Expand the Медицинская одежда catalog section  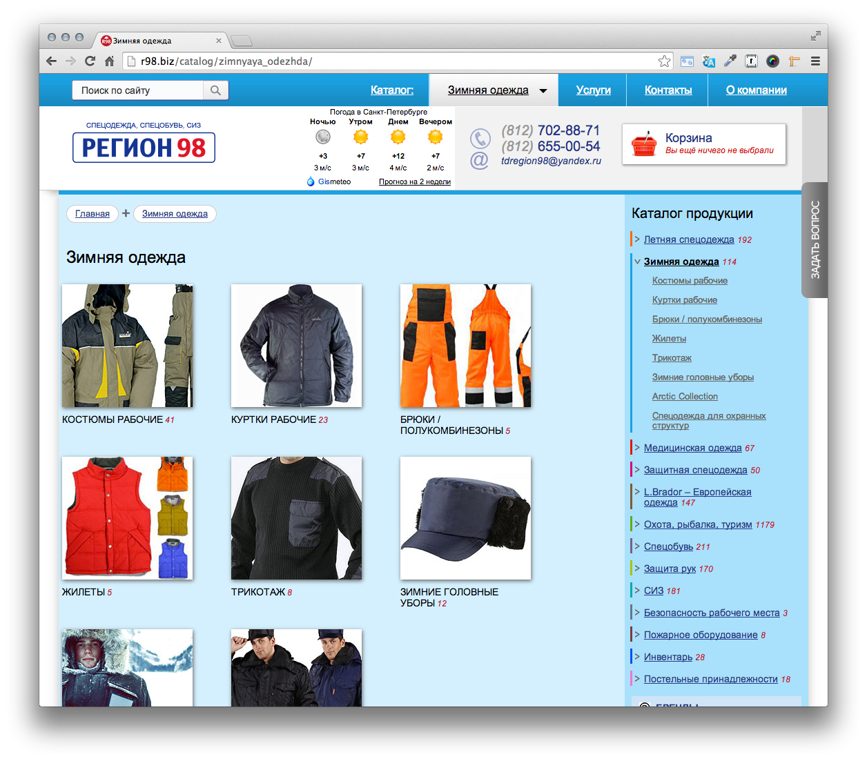[x=637, y=448]
